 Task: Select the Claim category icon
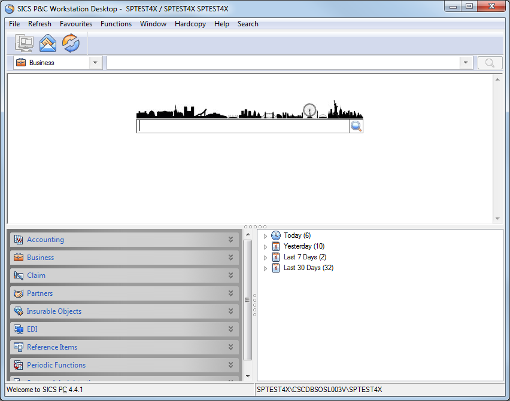point(18,275)
